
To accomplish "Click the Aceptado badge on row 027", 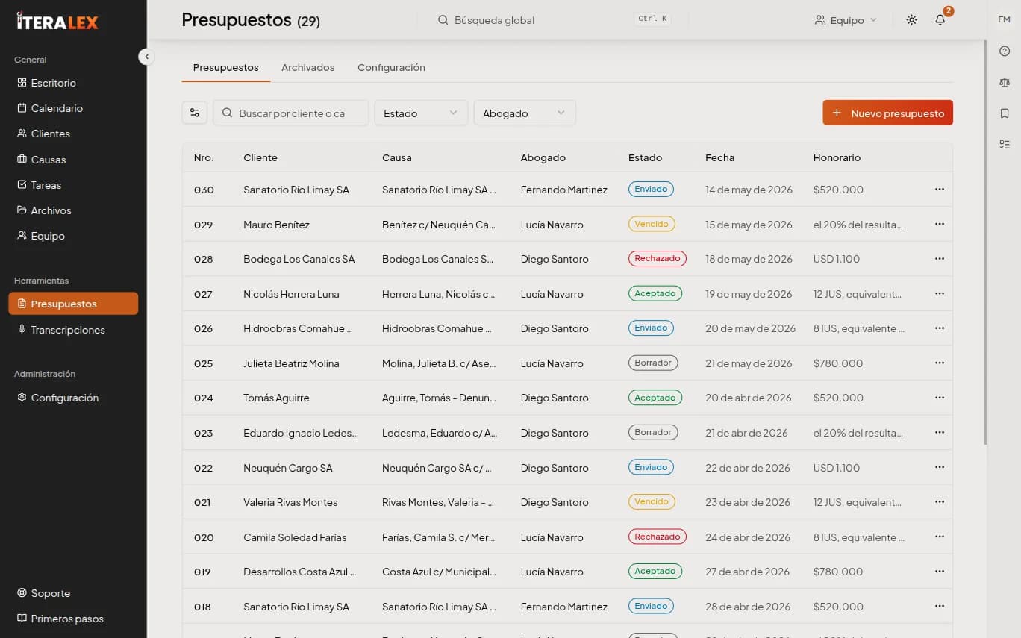I will coord(655,293).
